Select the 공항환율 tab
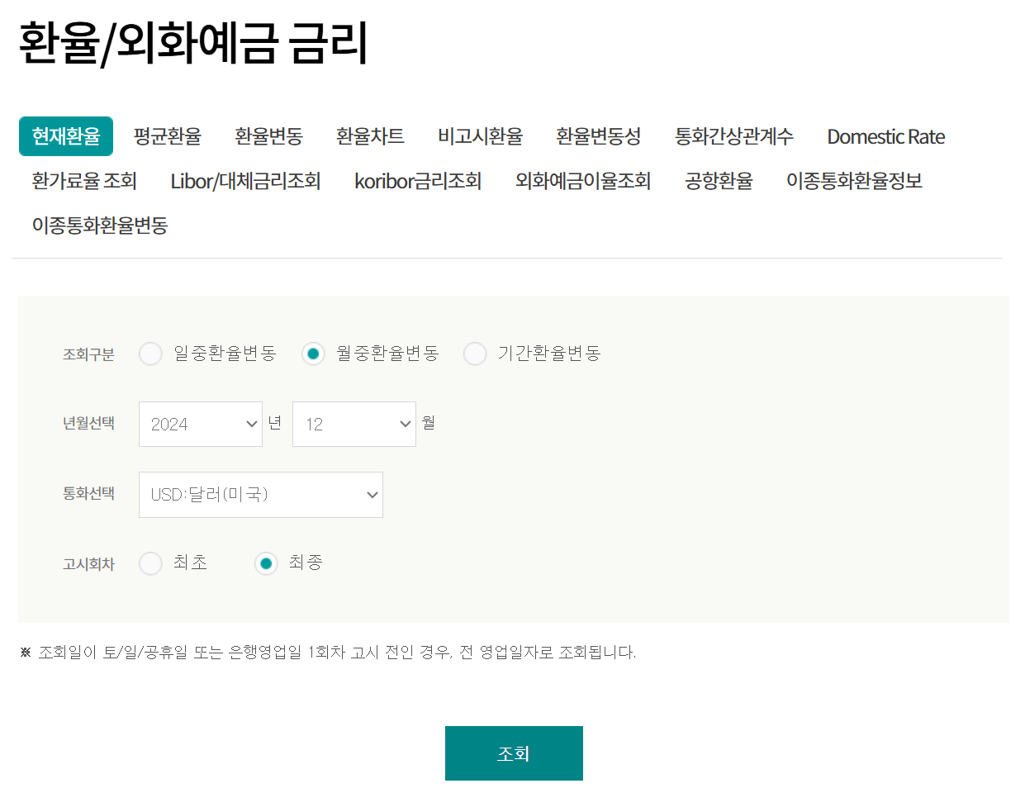 [x=718, y=181]
